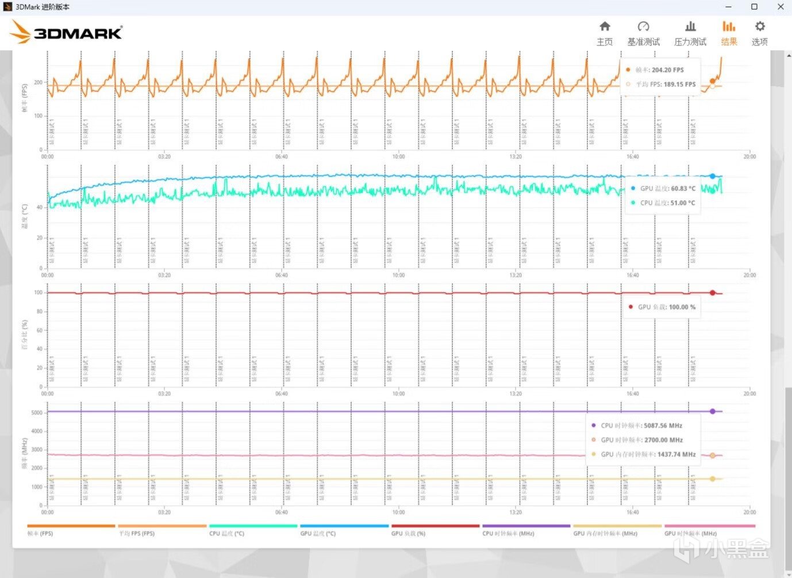Screen dimensions: 792x578
Task: Open the 基准测试 benchmarks section
Action: (643, 33)
